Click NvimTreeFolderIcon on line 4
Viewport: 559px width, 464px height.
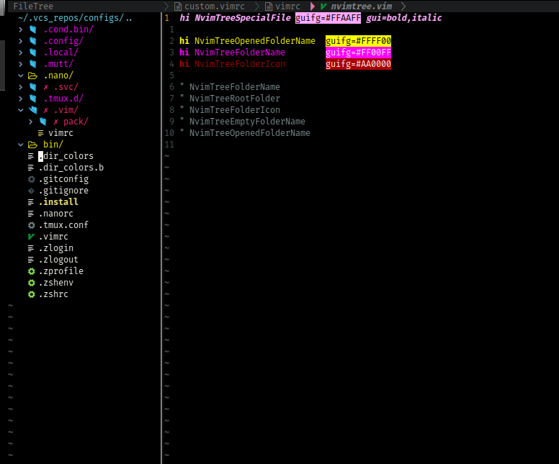(x=240, y=64)
